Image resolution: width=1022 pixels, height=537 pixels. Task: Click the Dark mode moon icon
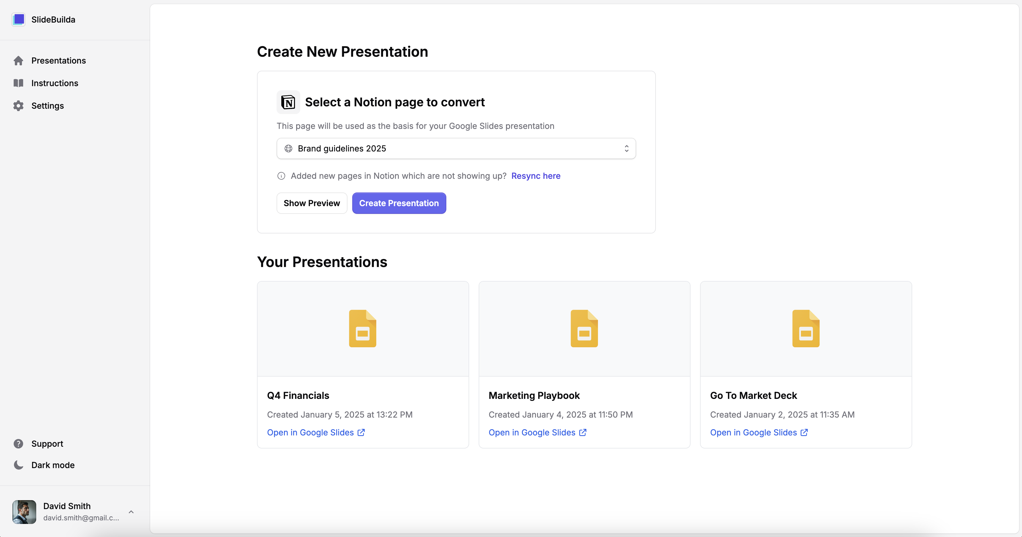[18, 465]
